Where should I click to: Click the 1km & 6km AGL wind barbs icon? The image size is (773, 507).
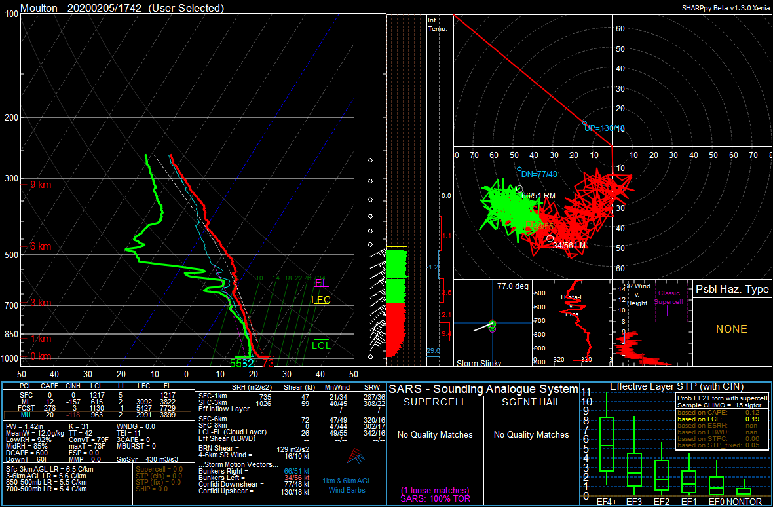point(355,457)
